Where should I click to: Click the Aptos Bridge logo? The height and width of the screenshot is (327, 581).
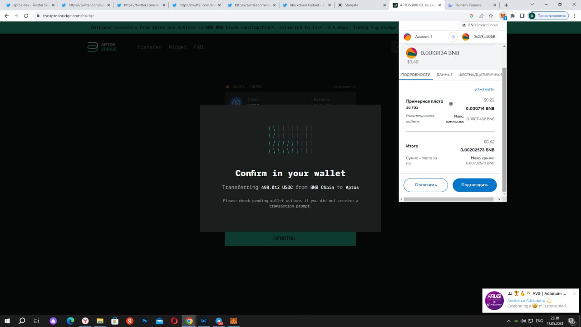(102, 47)
